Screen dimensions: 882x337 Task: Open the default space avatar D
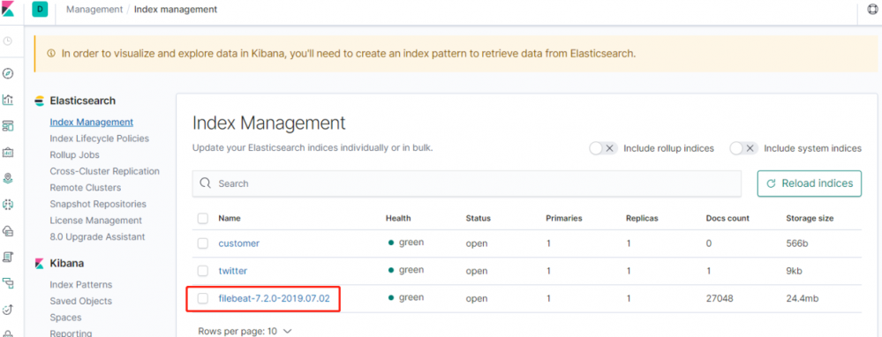[40, 9]
